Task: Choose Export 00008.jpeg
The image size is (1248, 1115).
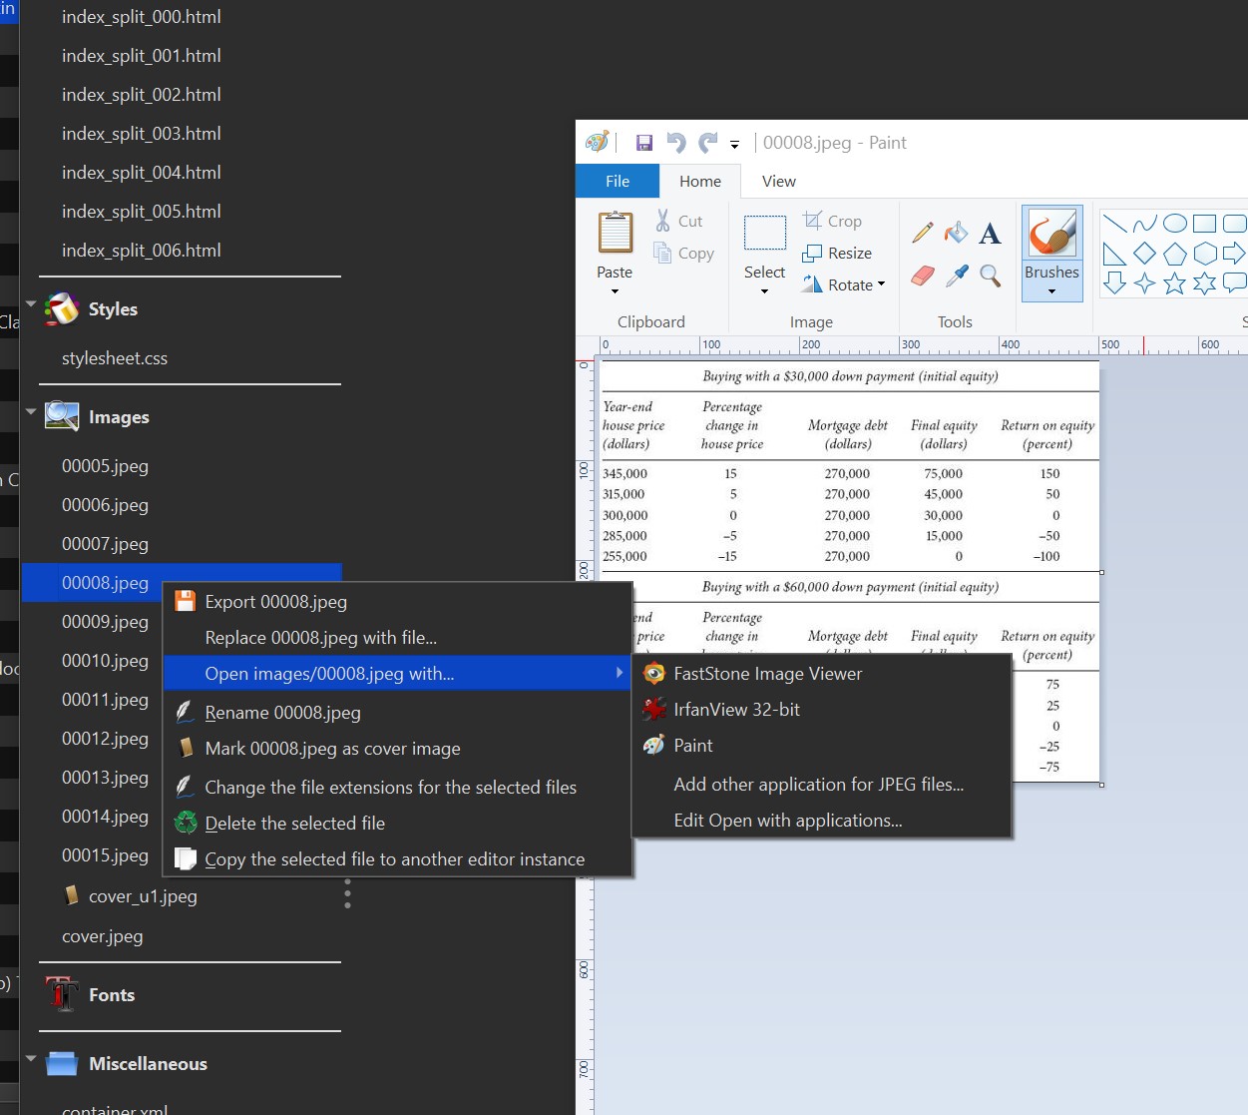Action: (397, 602)
